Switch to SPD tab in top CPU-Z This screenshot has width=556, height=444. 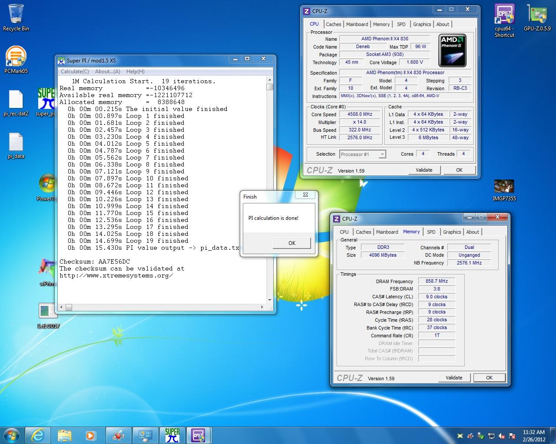(401, 24)
